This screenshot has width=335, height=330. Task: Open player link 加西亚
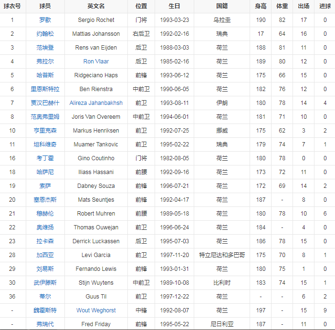pos(45,255)
